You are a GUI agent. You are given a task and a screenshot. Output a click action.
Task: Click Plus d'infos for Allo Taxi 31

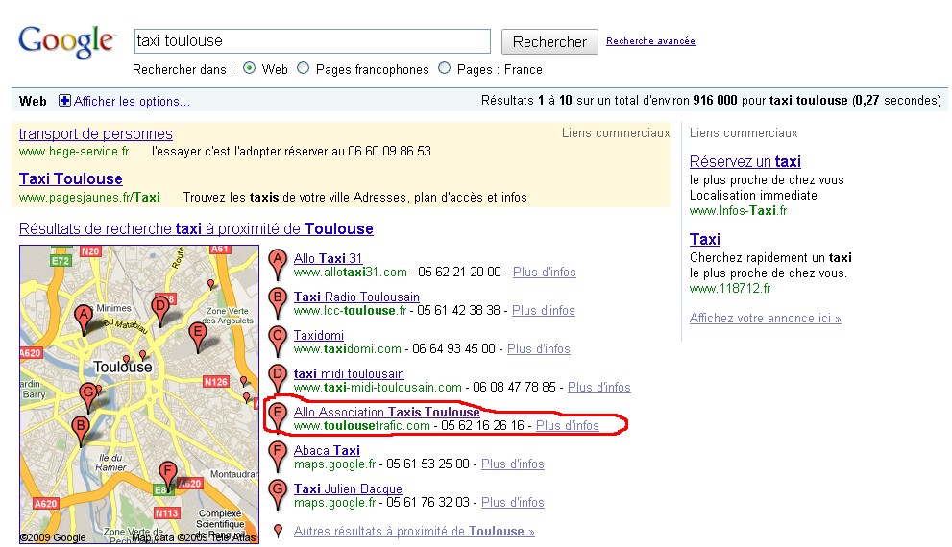545,273
